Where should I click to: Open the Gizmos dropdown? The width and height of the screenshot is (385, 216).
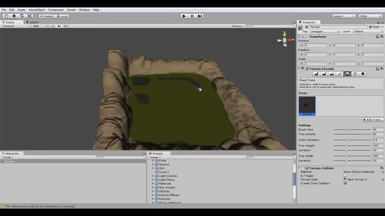(238, 26)
